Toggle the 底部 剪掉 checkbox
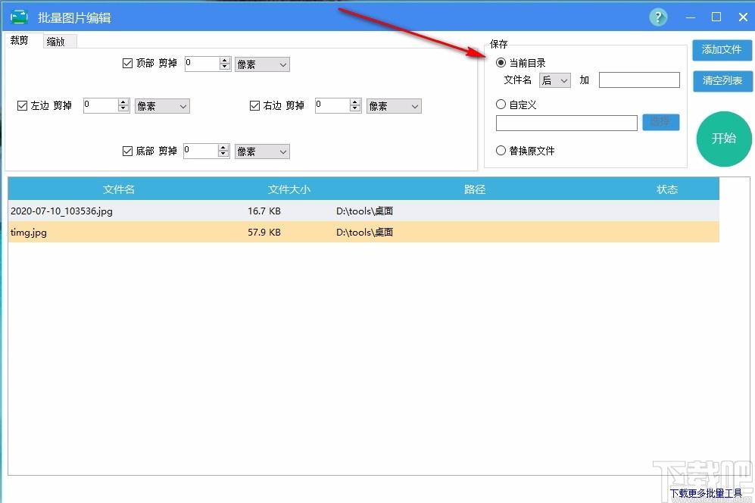 [127, 152]
